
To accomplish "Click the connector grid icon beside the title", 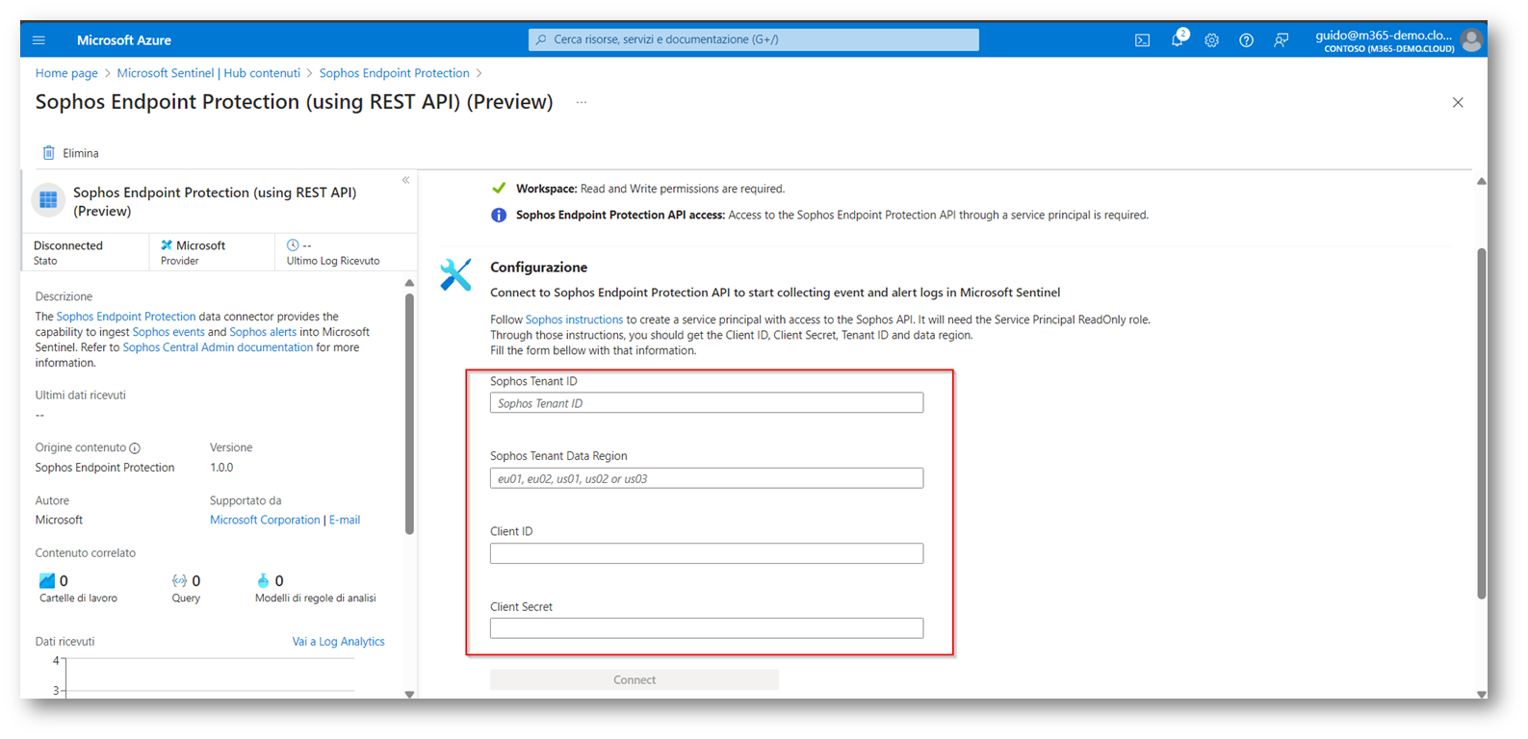I will [48, 200].
